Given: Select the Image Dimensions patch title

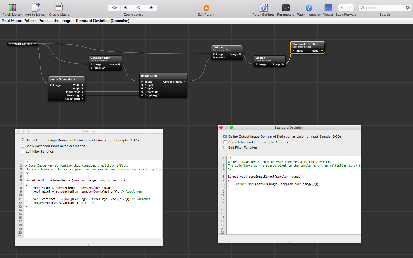Looking at the screenshot, I should (62, 79).
